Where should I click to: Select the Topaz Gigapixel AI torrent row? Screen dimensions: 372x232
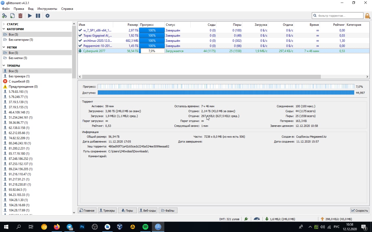click(223, 35)
